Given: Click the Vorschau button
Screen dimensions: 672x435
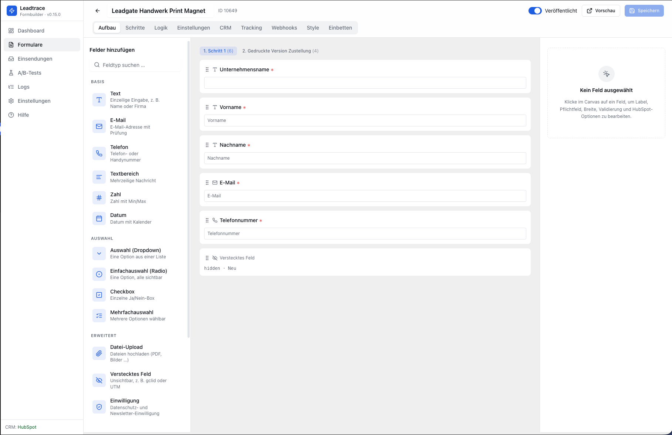Looking at the screenshot, I should [x=601, y=11].
